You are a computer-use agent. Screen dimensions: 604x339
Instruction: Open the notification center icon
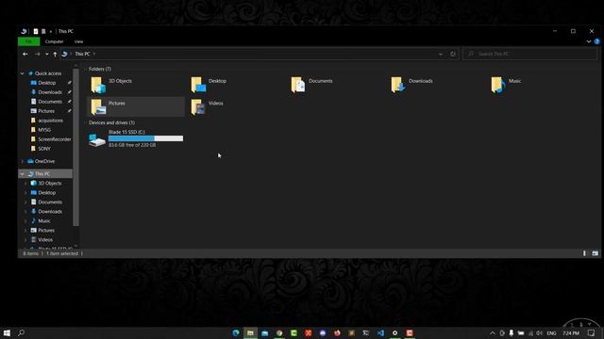(x=592, y=332)
